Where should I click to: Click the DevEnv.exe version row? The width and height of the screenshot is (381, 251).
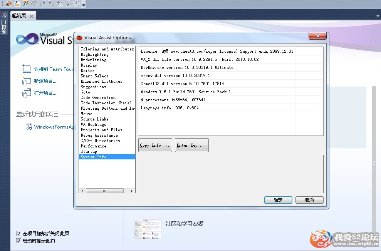pos(231,67)
